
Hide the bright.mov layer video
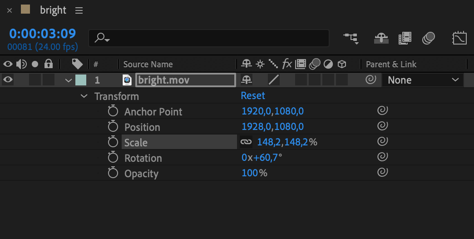pyautogui.click(x=8, y=80)
